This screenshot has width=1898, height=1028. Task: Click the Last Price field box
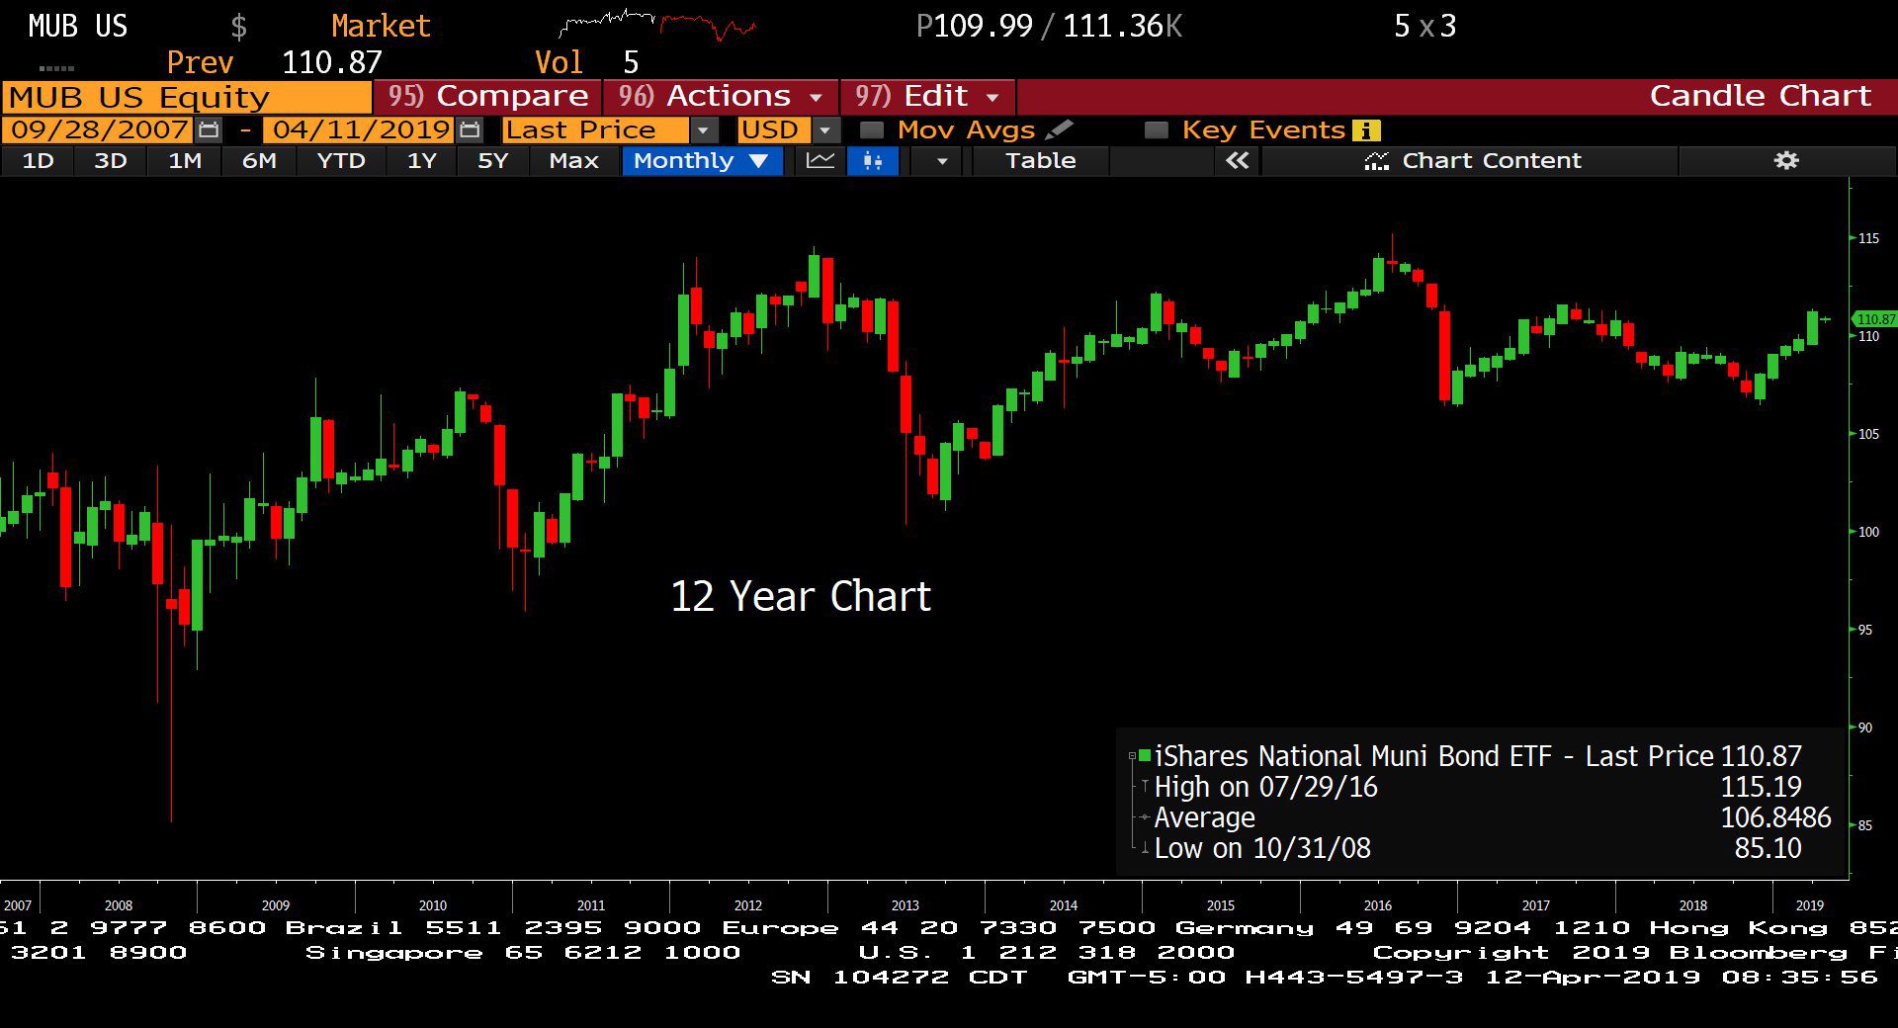pyautogui.click(x=595, y=129)
